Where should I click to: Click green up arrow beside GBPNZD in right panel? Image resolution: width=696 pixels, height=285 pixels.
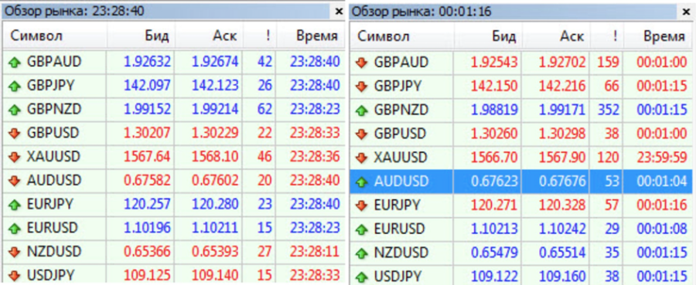point(362,110)
